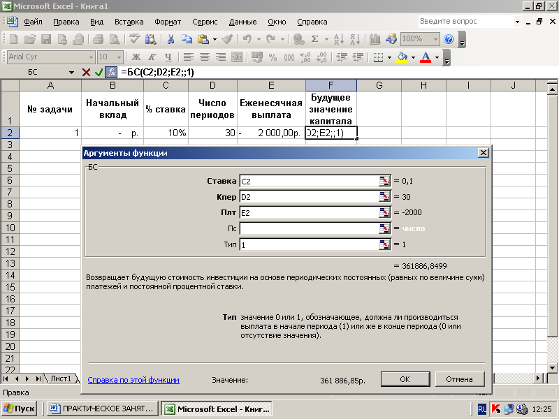
Task: Collapse dialog via Тип range selector
Action: (384, 244)
